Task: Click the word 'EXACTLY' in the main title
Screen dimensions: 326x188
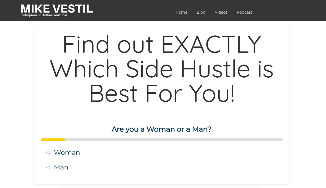Action: [211, 44]
